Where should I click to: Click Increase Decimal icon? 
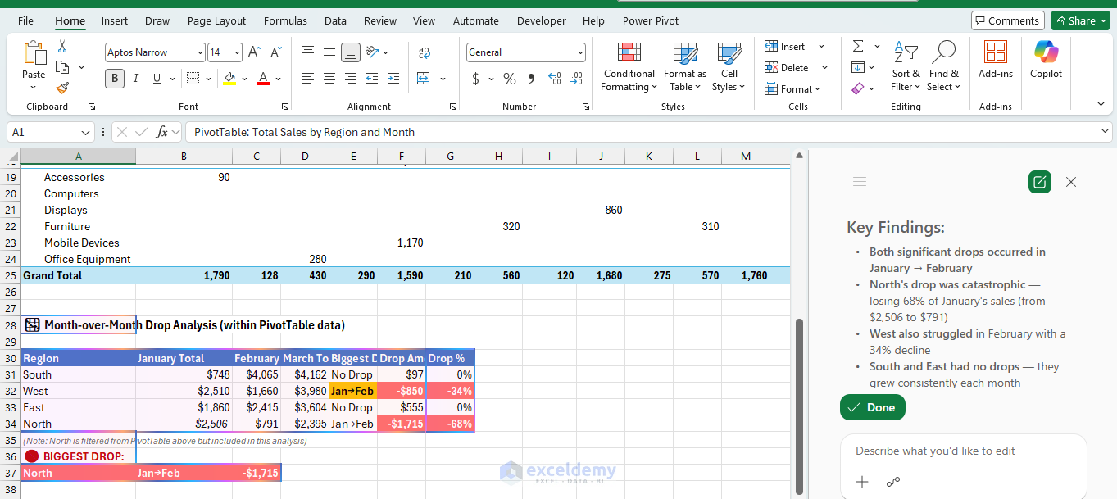555,79
